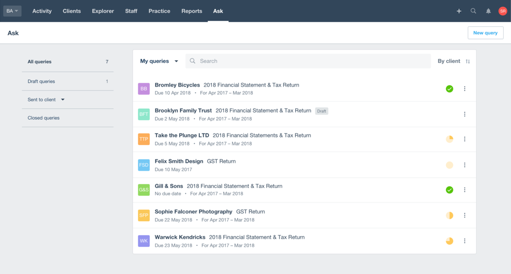Open more options for Sophie Falconer Photography
Screen dimensions: 511x274
(x=465, y=216)
